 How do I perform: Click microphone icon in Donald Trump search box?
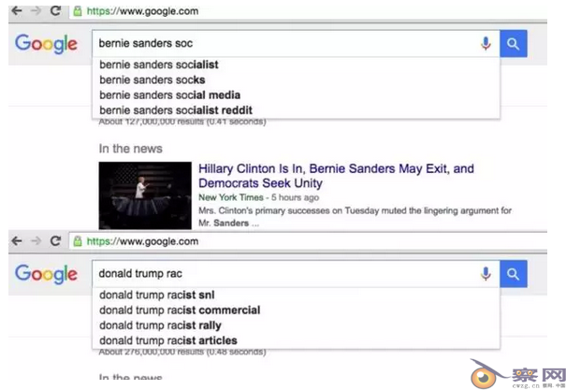coord(486,274)
